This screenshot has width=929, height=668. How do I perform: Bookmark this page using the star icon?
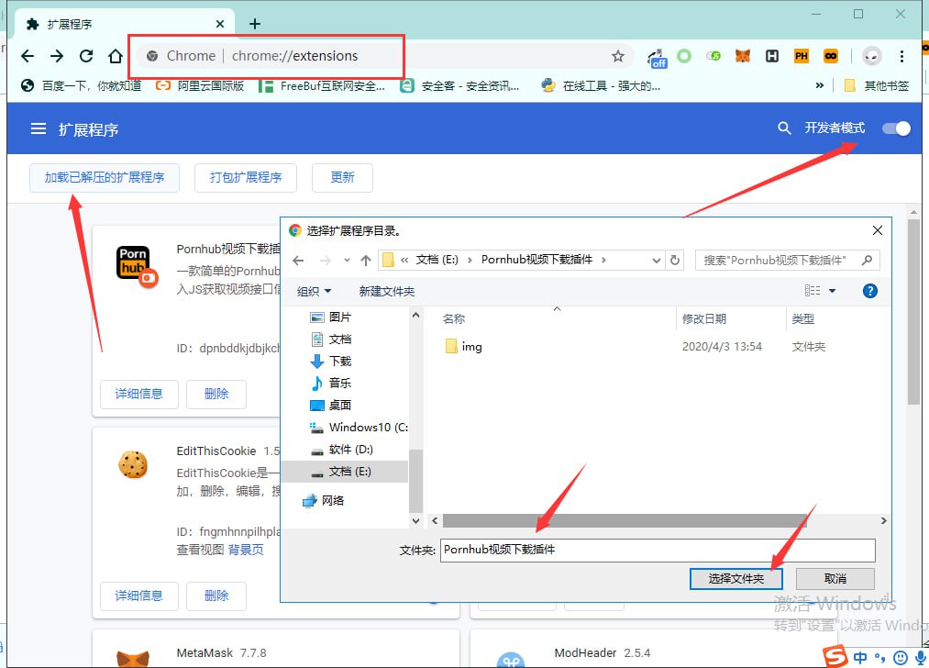(x=618, y=56)
